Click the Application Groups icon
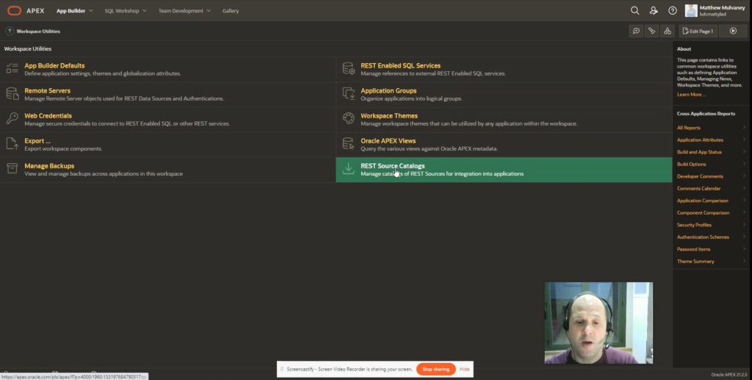752x380 pixels. (348, 93)
